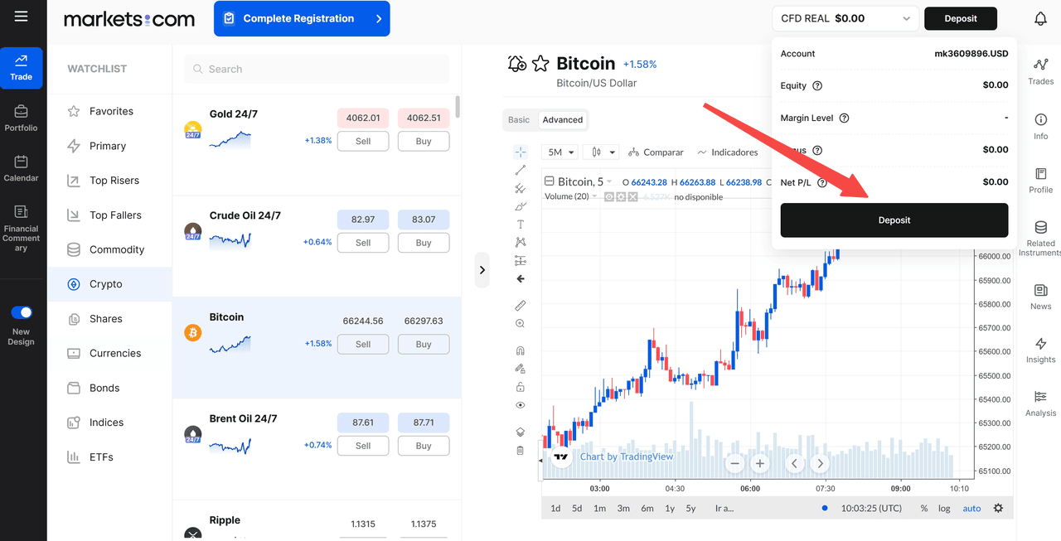Open the CFD REAL account dropdown
The image size is (1061, 541).
point(845,18)
